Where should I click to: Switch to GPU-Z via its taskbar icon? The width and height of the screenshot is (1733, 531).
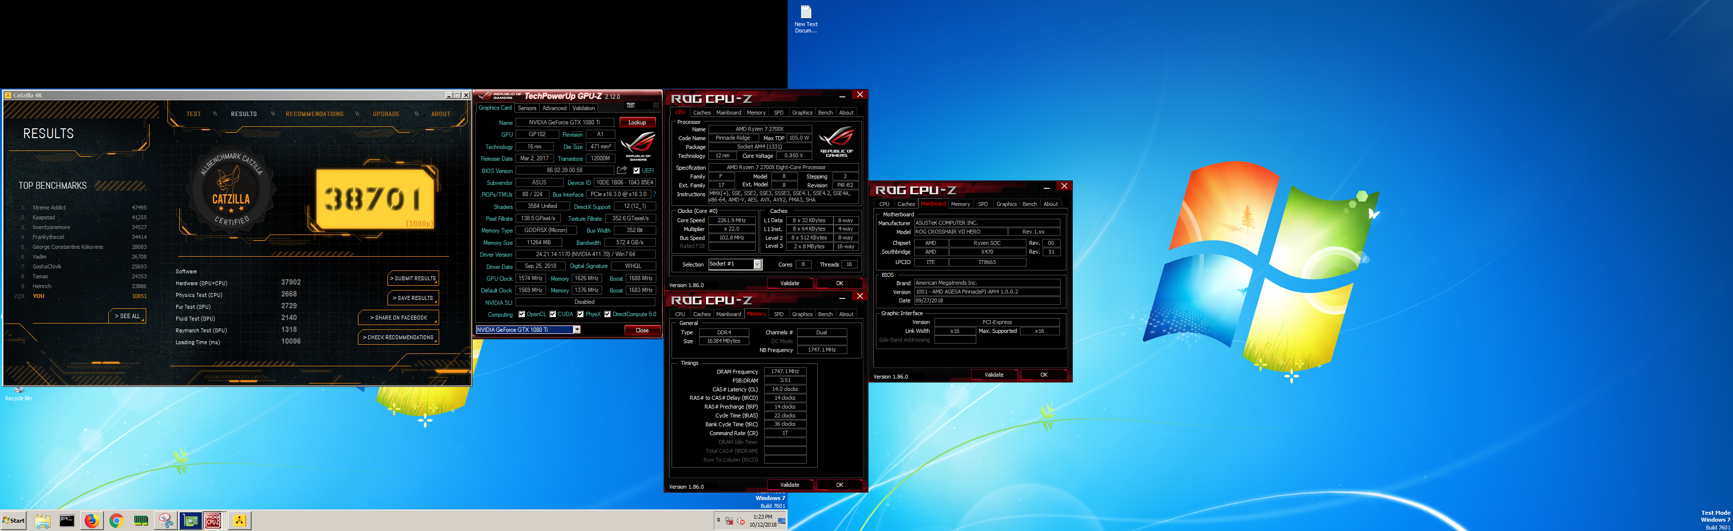coord(191,520)
